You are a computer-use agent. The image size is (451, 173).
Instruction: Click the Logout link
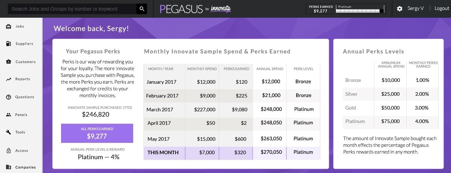(x=442, y=9)
